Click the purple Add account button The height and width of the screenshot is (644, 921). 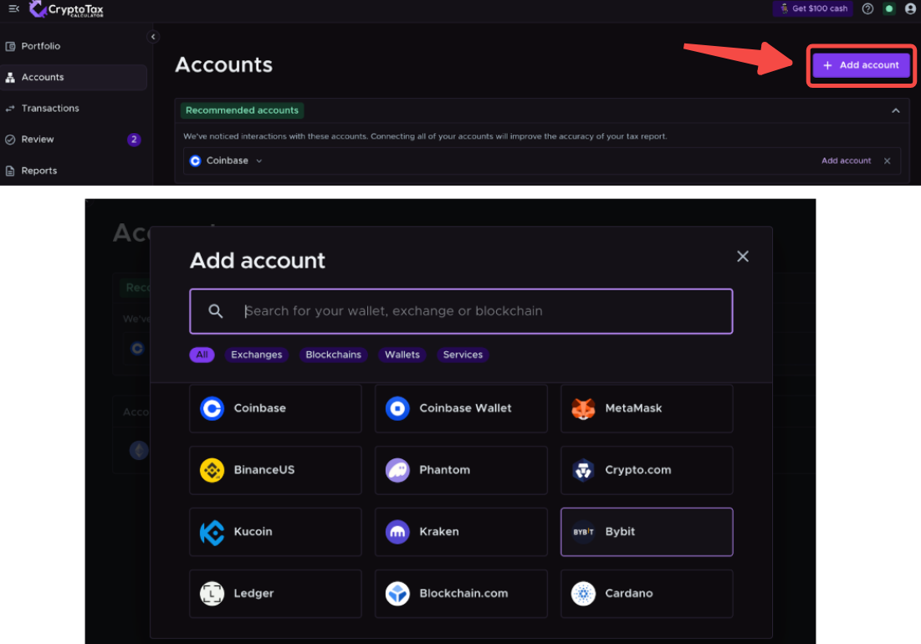pyautogui.click(x=861, y=65)
